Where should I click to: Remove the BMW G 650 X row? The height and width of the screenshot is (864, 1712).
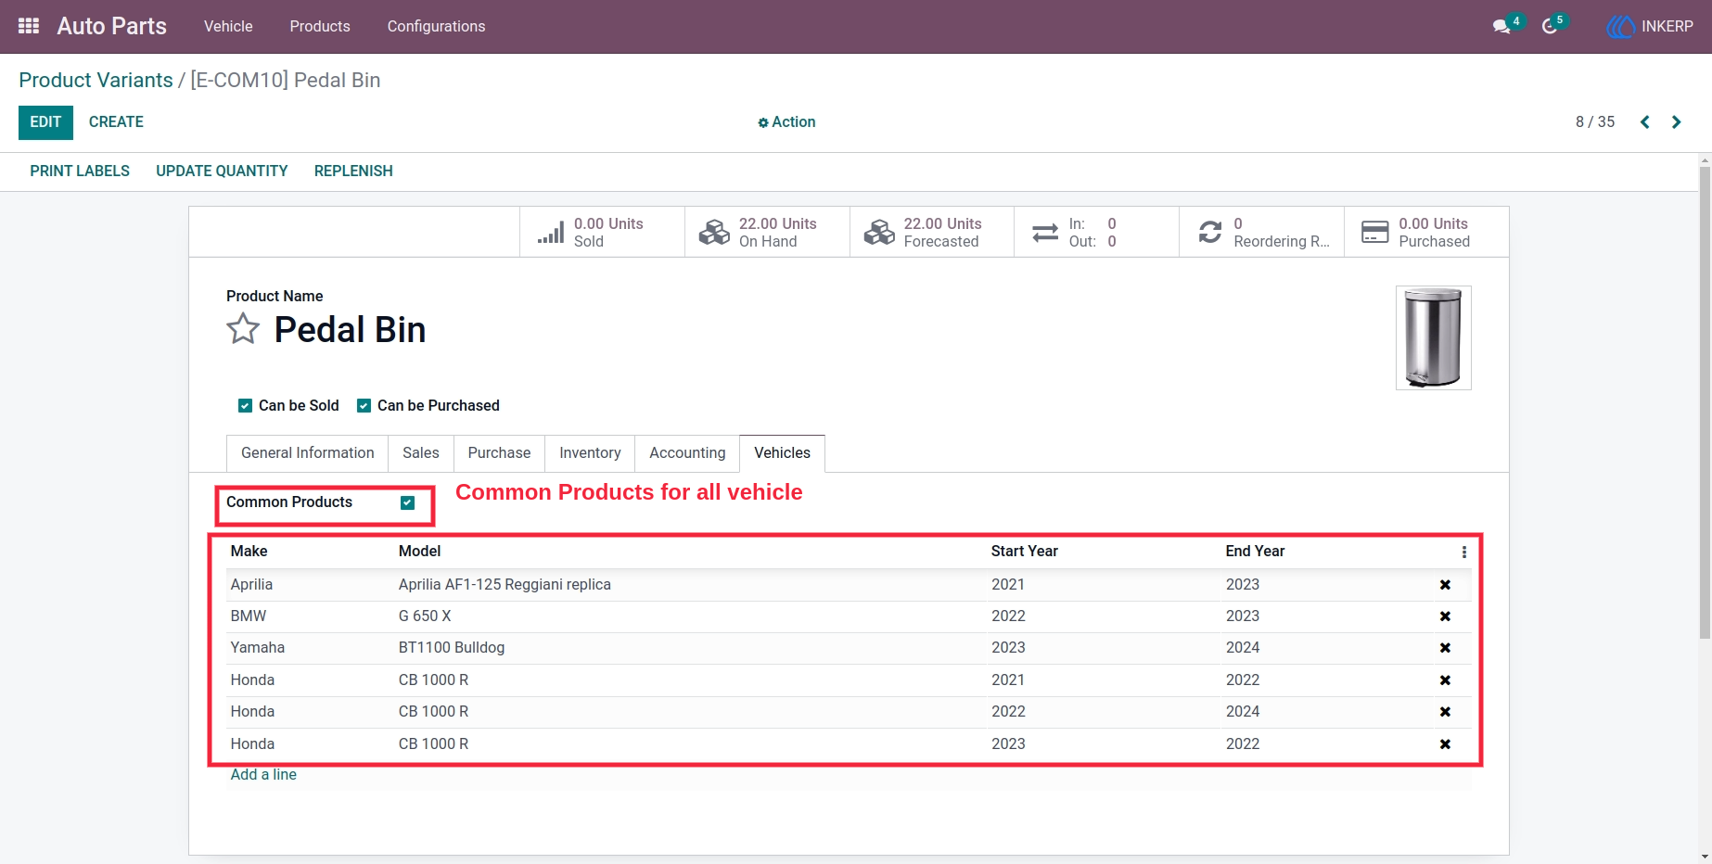pyautogui.click(x=1445, y=616)
